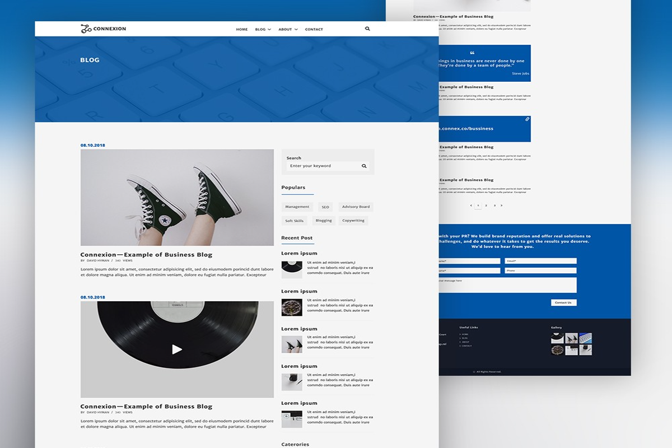672x448 pixels.
Task: Click the next-page arrow in the pagination
Action: click(x=501, y=206)
